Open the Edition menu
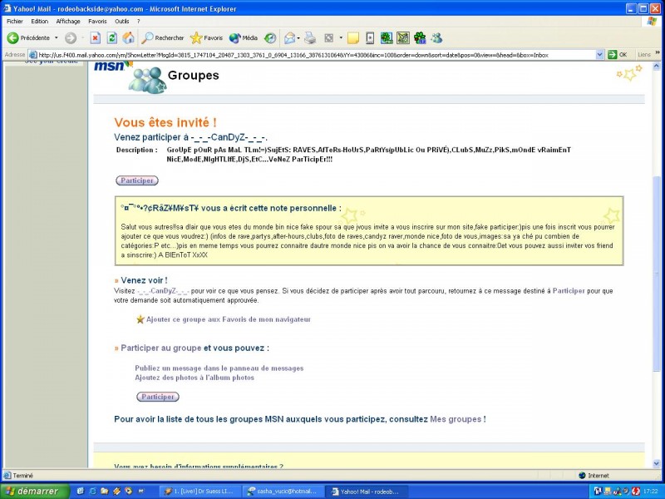This screenshot has height=499, width=665. 39,22
